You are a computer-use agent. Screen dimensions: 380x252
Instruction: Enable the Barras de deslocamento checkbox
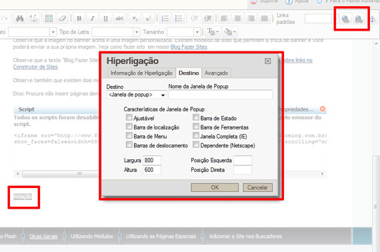tap(129, 145)
